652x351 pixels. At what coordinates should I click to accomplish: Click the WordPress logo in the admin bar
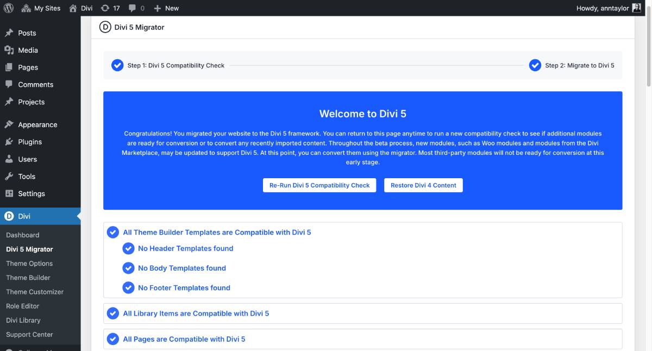click(x=8, y=8)
